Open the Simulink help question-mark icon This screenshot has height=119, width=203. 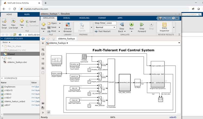click(173, 18)
